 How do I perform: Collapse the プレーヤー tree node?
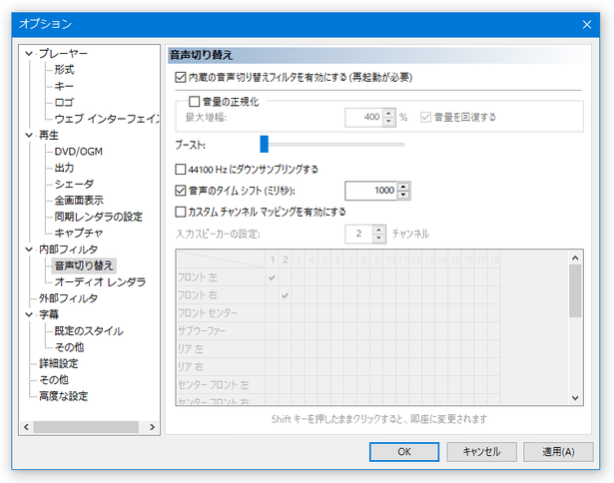pos(29,53)
